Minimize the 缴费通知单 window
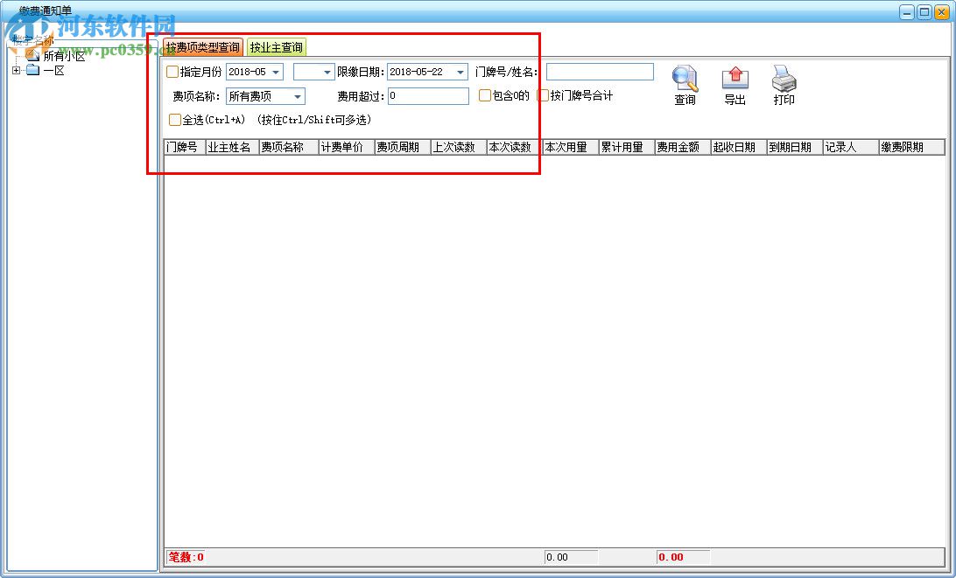Viewport: 956px width, 578px height. pyautogui.click(x=907, y=11)
